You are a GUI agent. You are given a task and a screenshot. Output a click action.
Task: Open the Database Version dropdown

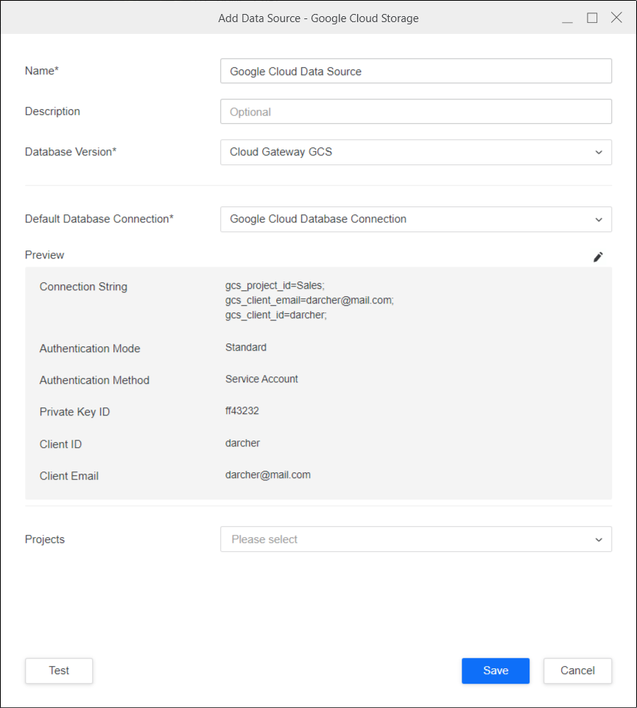tap(415, 153)
